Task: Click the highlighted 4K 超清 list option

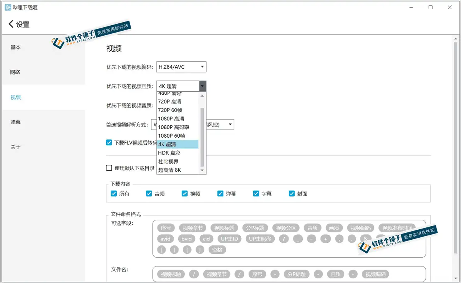Action: click(x=178, y=144)
